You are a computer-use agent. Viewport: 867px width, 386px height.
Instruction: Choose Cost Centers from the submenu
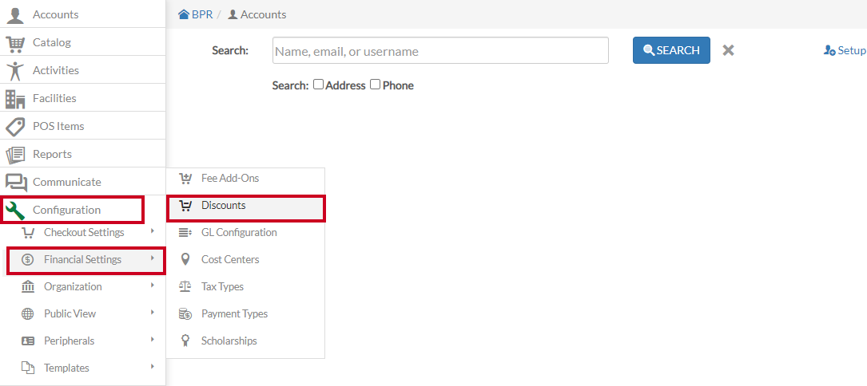tap(245, 259)
